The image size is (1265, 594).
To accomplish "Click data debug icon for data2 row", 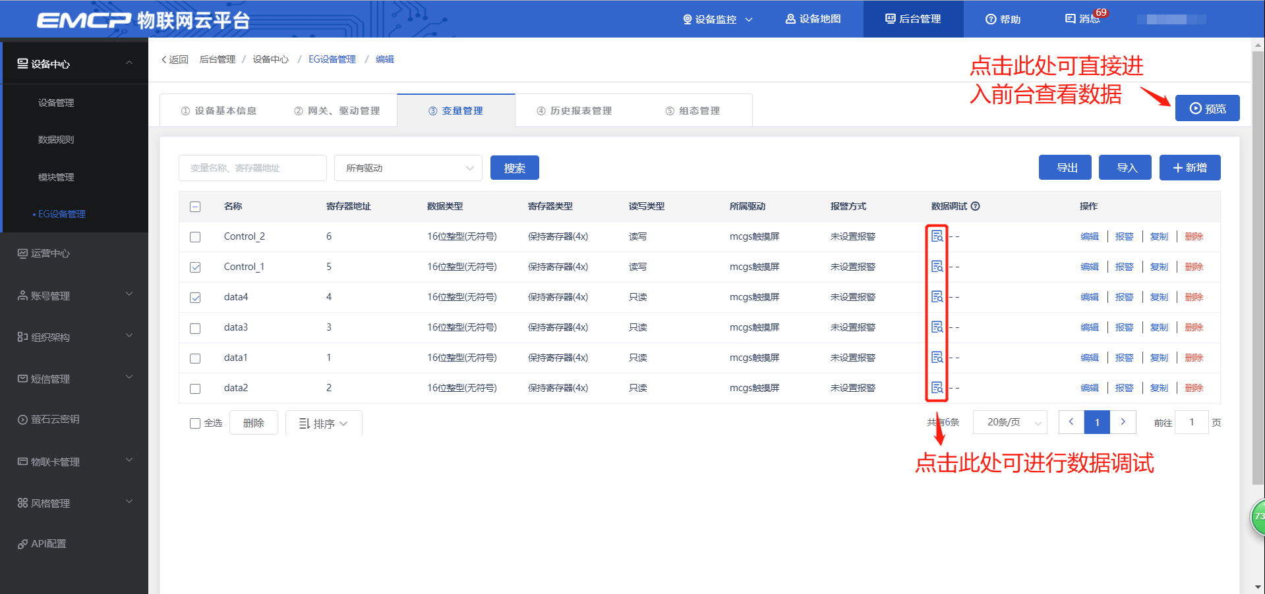I will click(937, 388).
